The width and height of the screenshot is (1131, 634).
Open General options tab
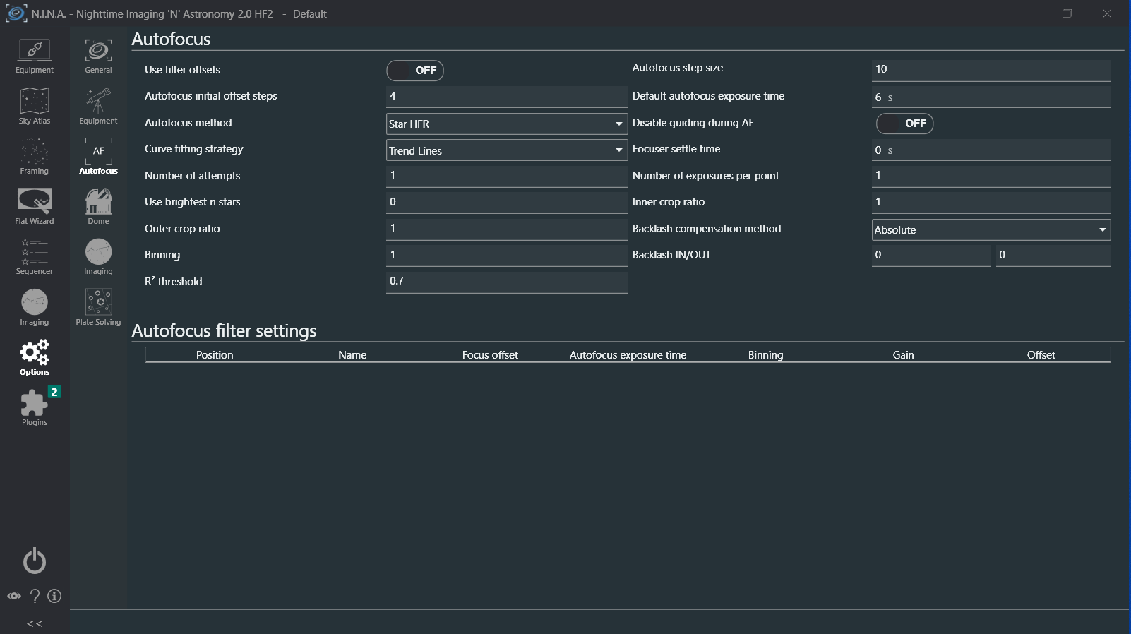click(98, 56)
